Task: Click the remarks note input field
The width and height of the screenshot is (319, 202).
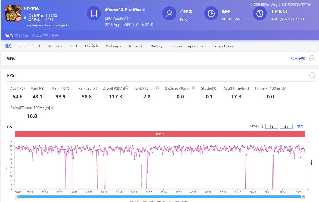Action: [36, 35]
